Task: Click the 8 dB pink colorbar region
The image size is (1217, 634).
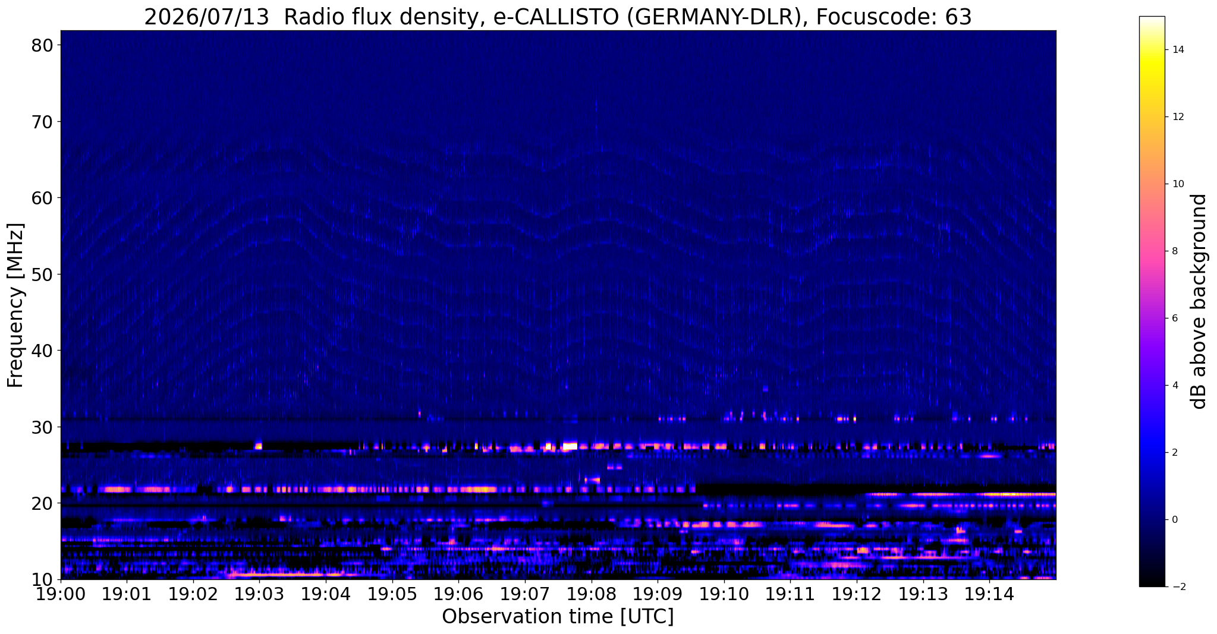Action: tap(1152, 251)
